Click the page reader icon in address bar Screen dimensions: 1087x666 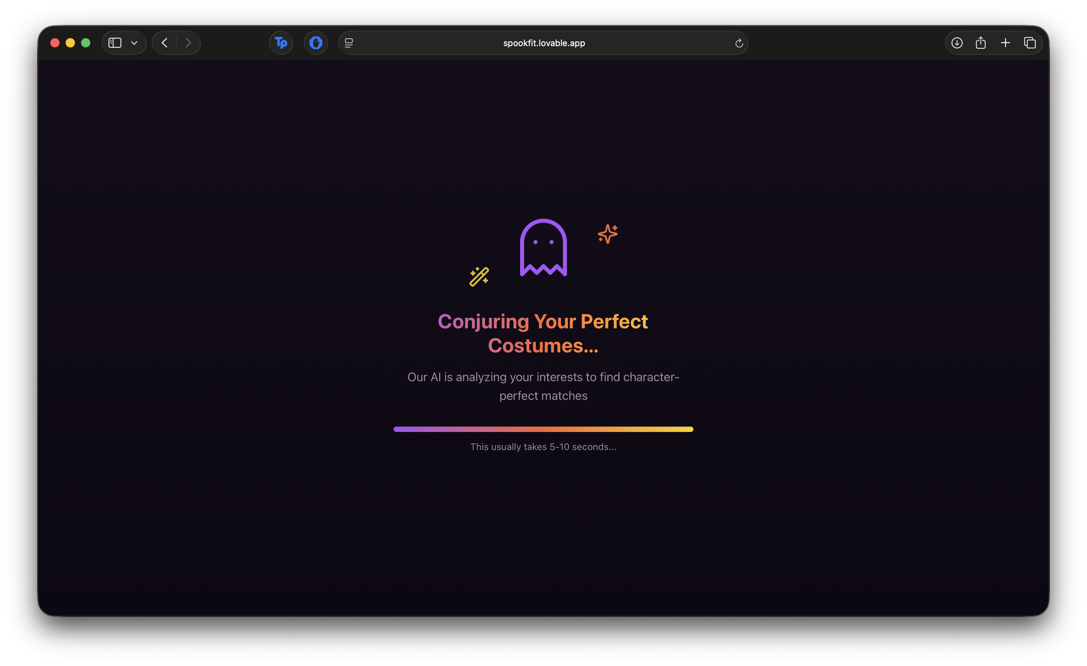pos(349,43)
